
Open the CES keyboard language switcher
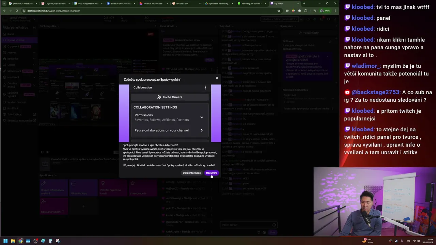pyautogui.click(x=408, y=241)
